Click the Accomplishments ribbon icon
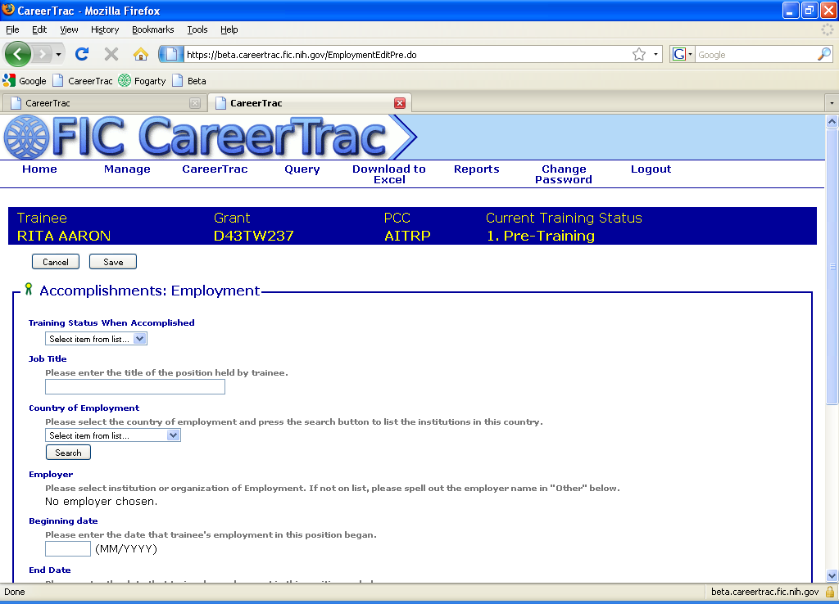 pos(29,289)
